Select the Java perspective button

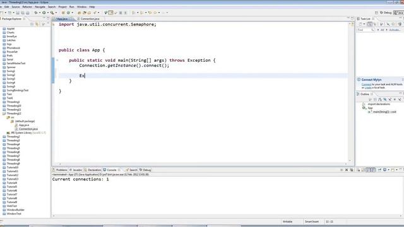399,13
